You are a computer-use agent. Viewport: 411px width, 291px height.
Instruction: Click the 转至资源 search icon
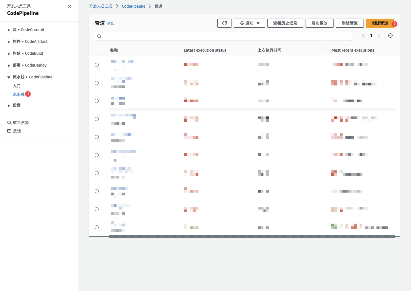coord(9,123)
